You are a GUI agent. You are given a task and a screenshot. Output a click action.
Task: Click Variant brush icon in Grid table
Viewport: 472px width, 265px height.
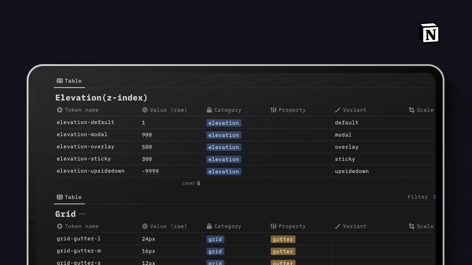tap(338, 226)
